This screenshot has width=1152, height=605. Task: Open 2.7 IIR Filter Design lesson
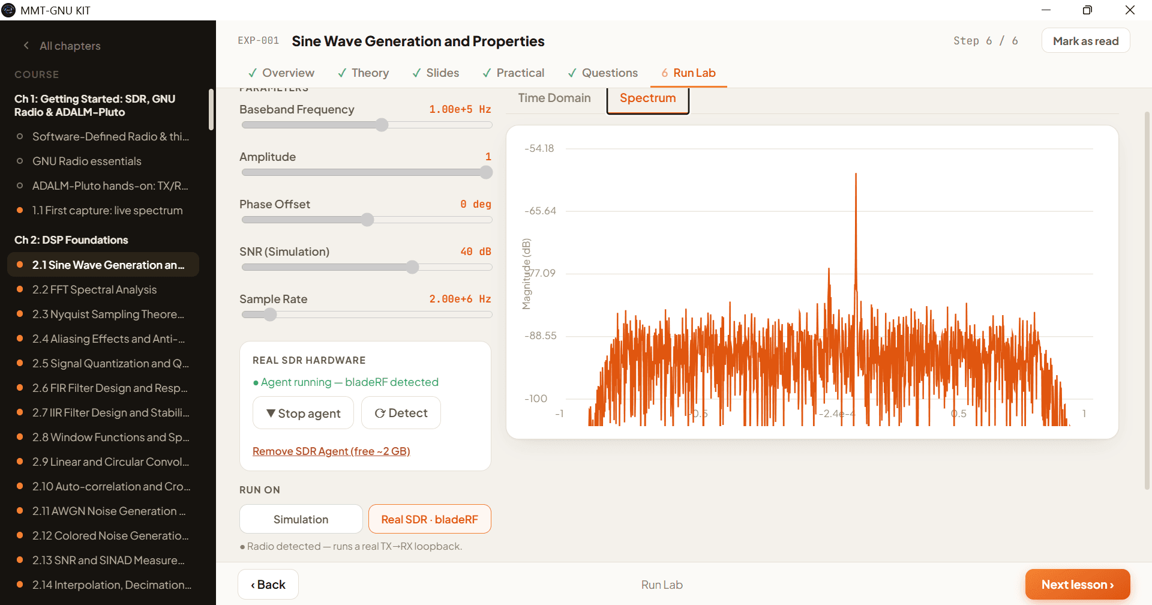click(103, 412)
